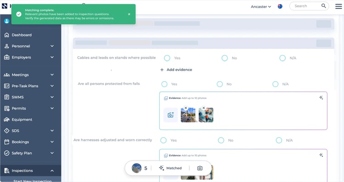Expand the Permits submenu chevron
Image resolution: width=344 pixels, height=182 pixels.
pyautogui.click(x=52, y=108)
